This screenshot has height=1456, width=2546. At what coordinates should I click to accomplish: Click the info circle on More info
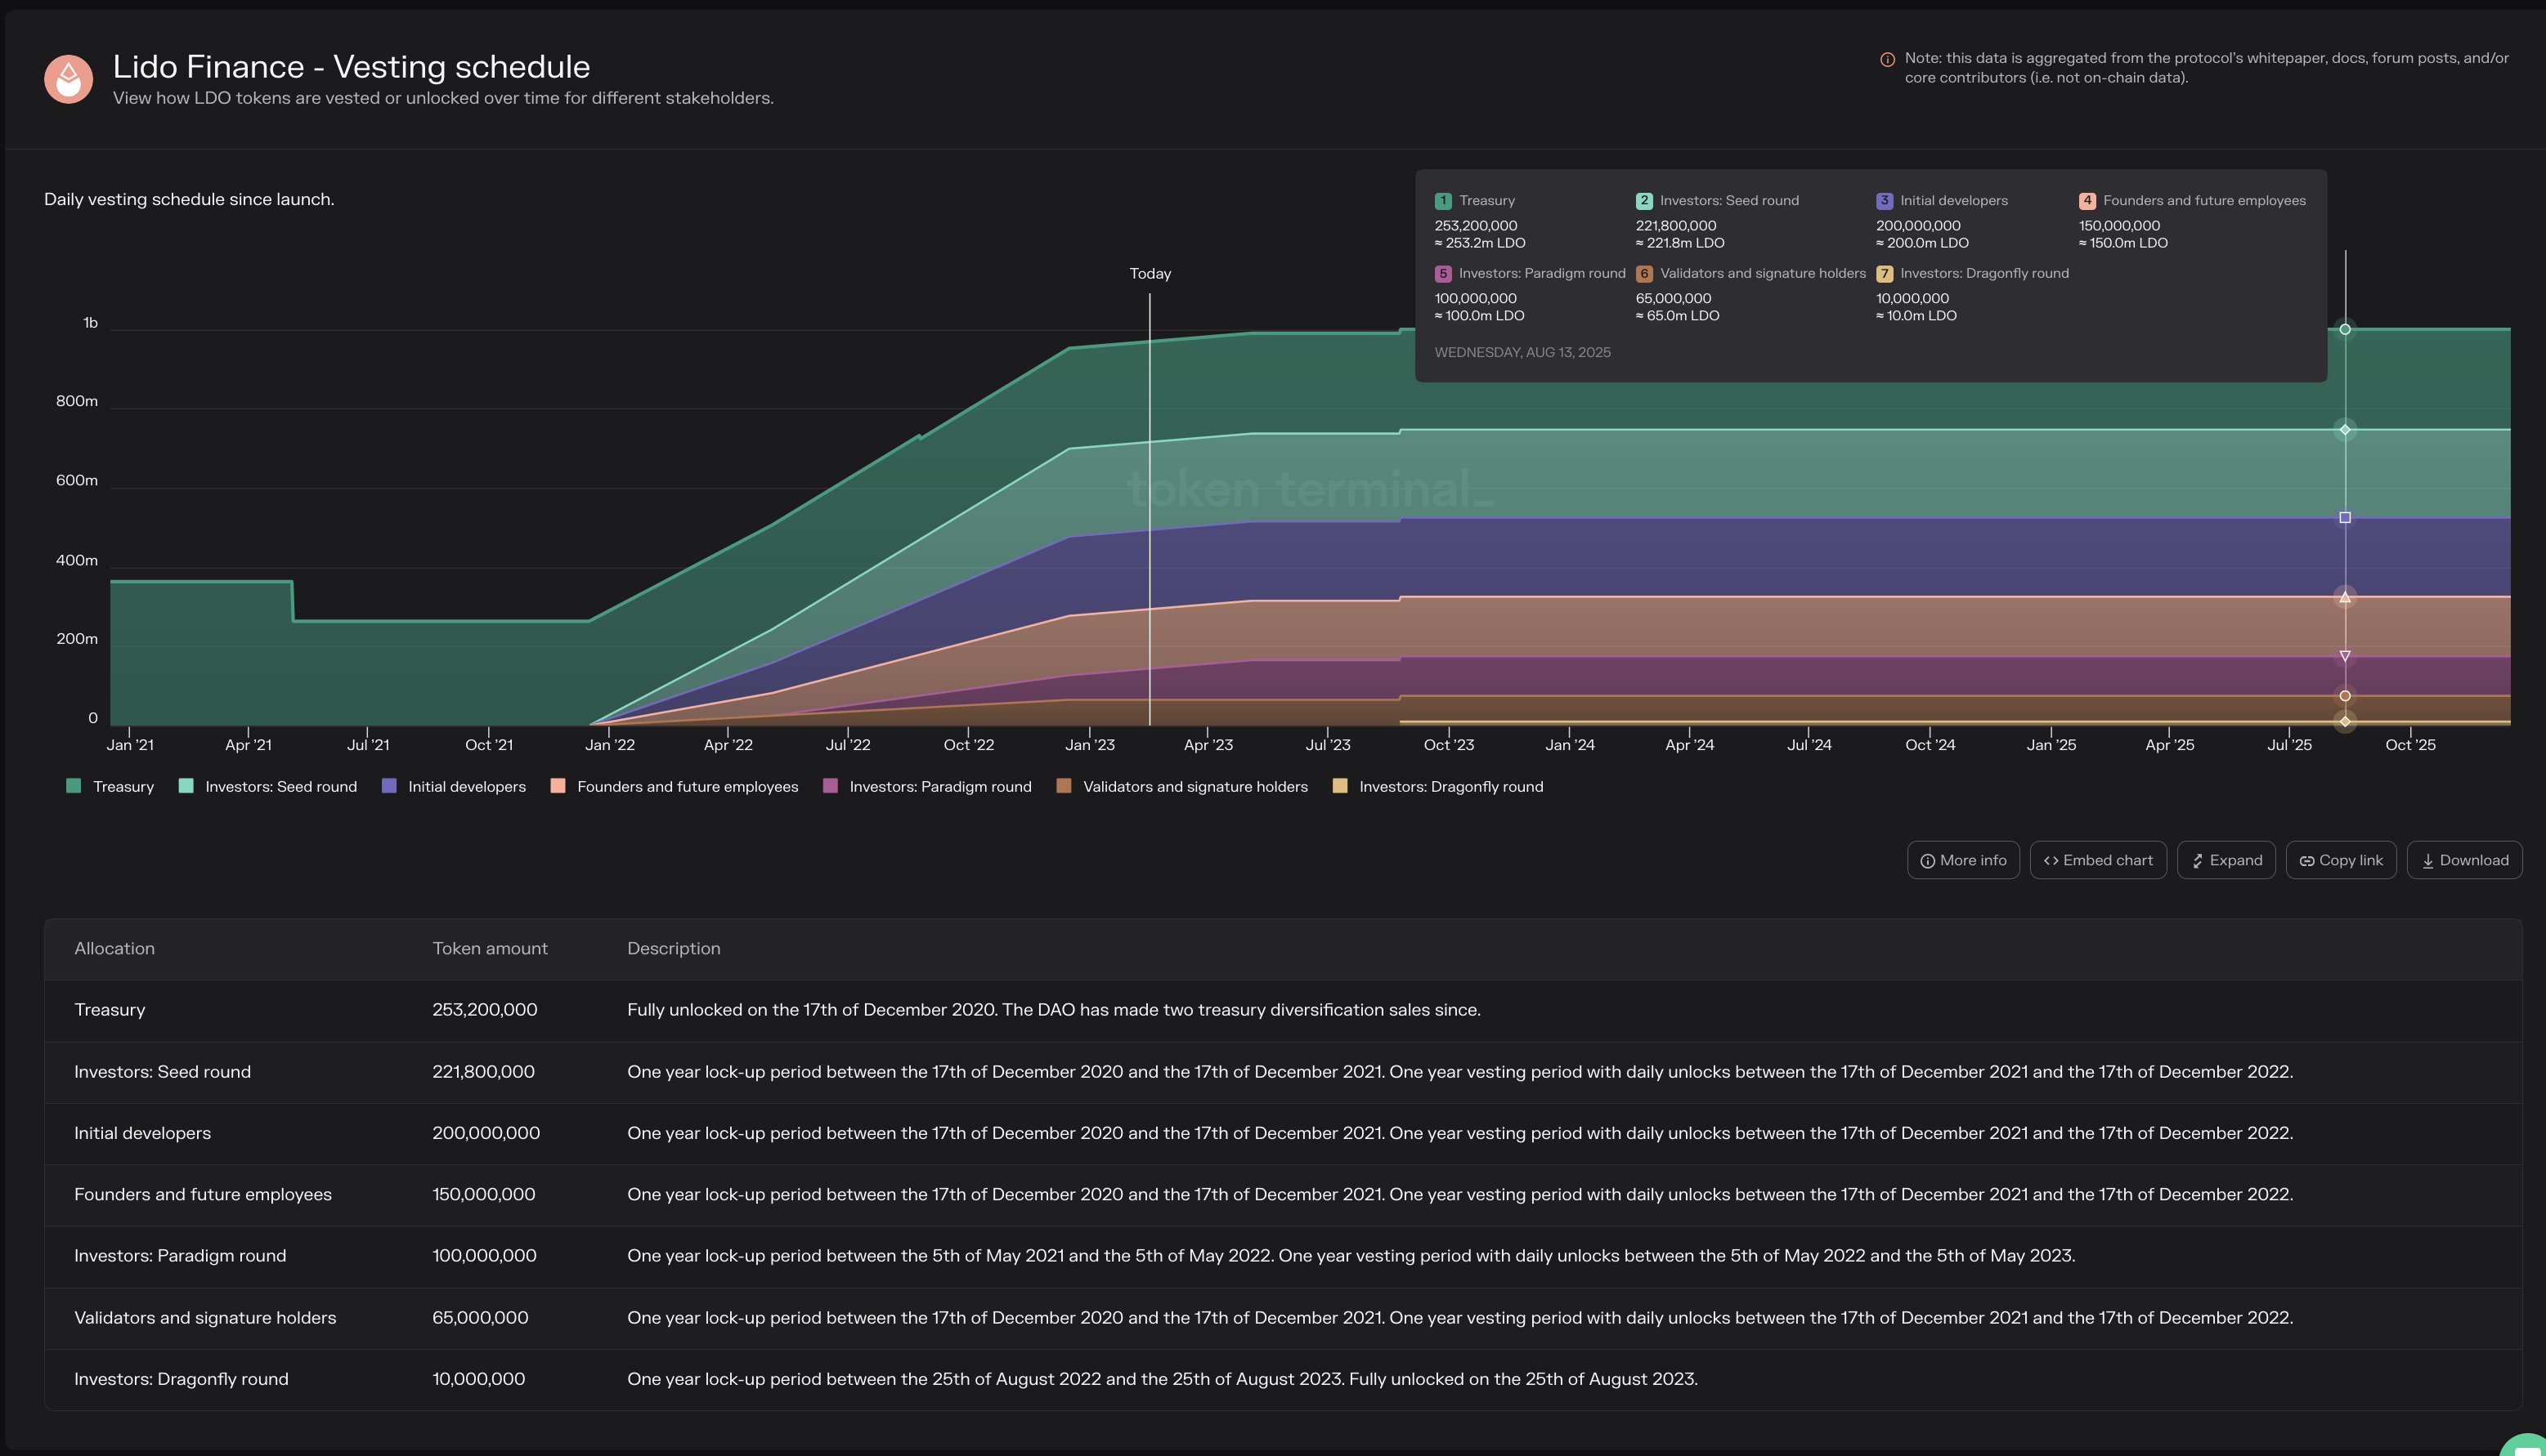pos(1928,860)
